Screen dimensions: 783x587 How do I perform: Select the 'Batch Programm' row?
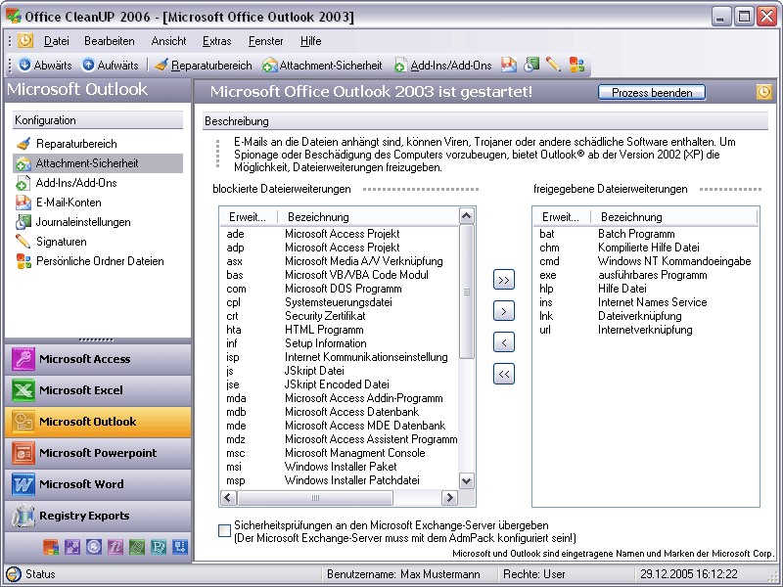[646, 234]
